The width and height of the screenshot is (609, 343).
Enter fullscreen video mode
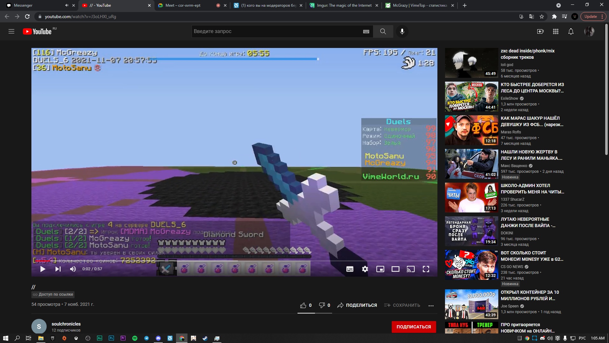tap(426, 269)
